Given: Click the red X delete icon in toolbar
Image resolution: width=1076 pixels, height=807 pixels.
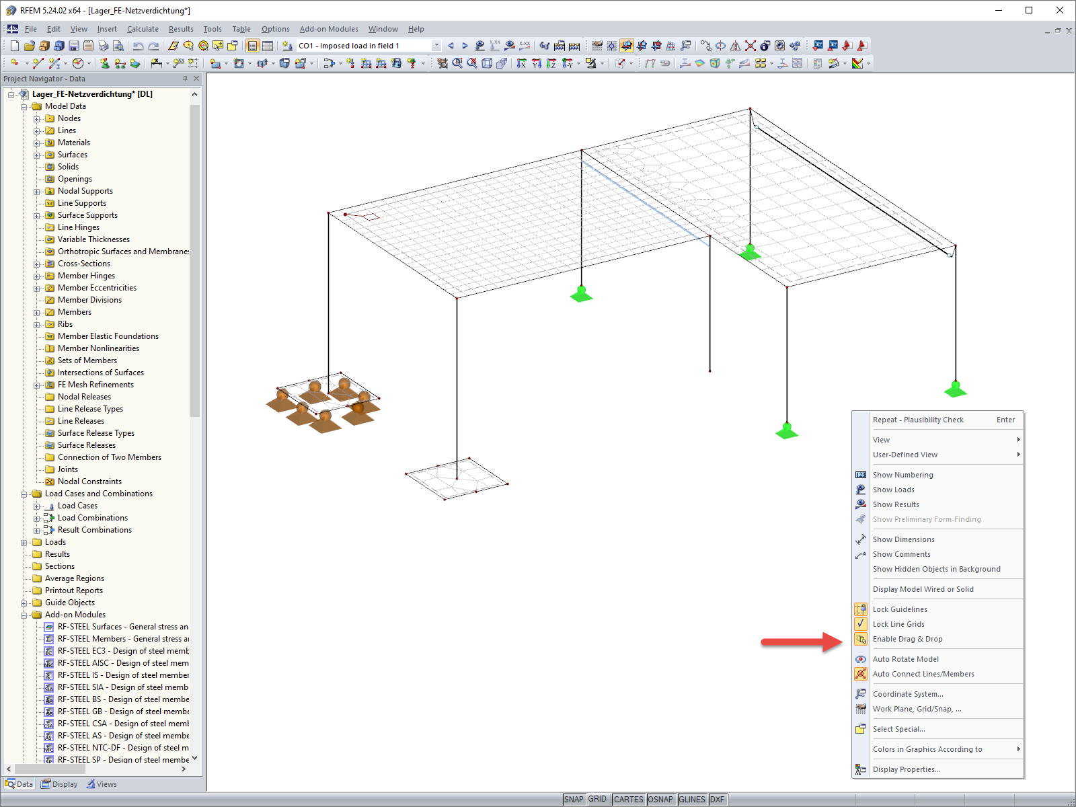Looking at the screenshot, I should (751, 46).
